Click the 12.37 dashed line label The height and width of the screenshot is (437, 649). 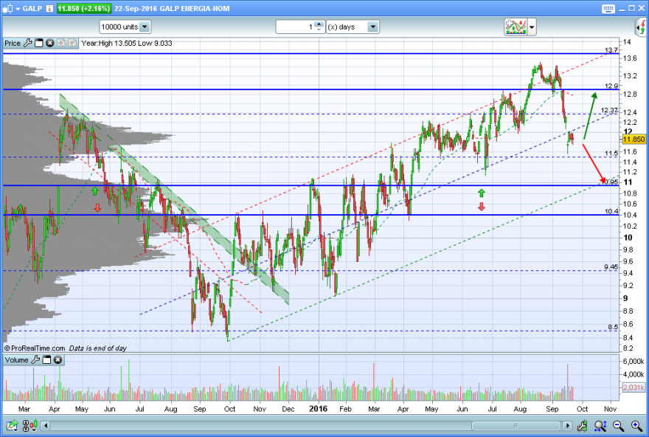click(609, 110)
